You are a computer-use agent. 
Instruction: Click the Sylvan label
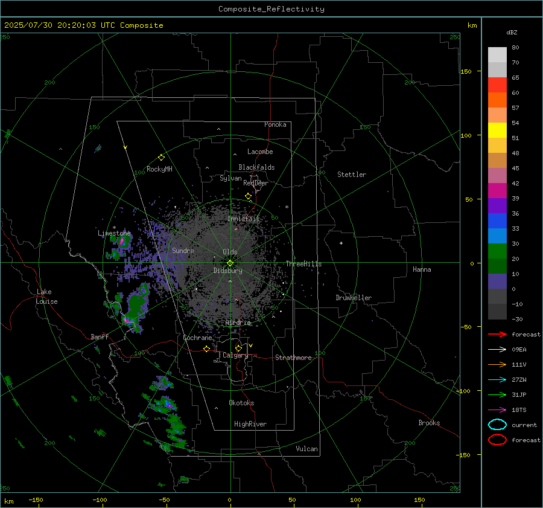point(230,179)
